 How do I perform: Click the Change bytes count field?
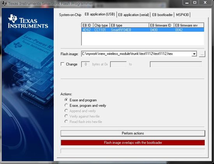[86, 64]
